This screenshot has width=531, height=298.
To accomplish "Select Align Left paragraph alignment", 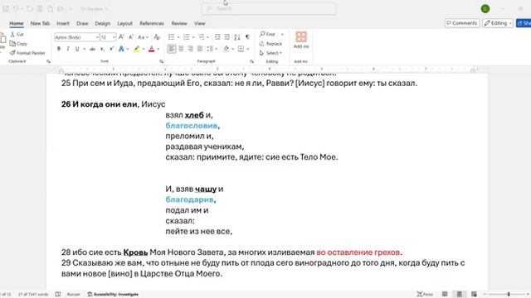I will click(172, 49).
